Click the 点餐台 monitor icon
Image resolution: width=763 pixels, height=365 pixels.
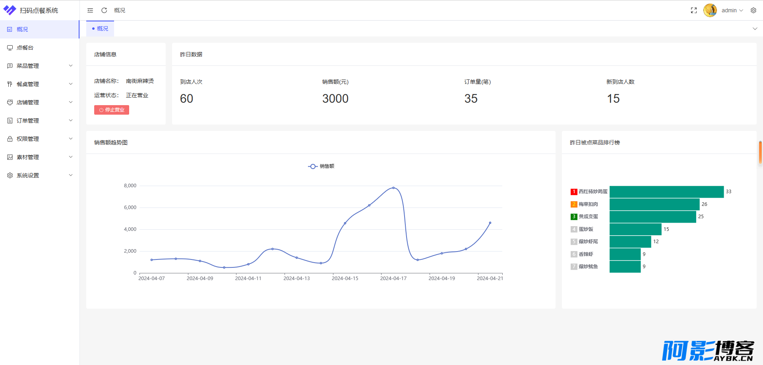10,48
